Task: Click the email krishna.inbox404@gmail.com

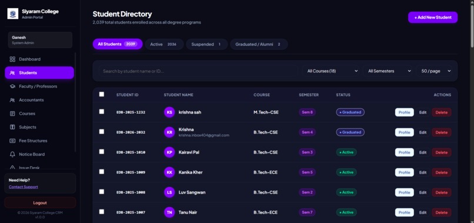Action: (x=203, y=135)
